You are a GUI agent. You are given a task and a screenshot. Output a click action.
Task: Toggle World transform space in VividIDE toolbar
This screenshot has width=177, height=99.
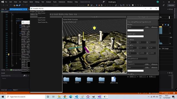click(61, 14)
